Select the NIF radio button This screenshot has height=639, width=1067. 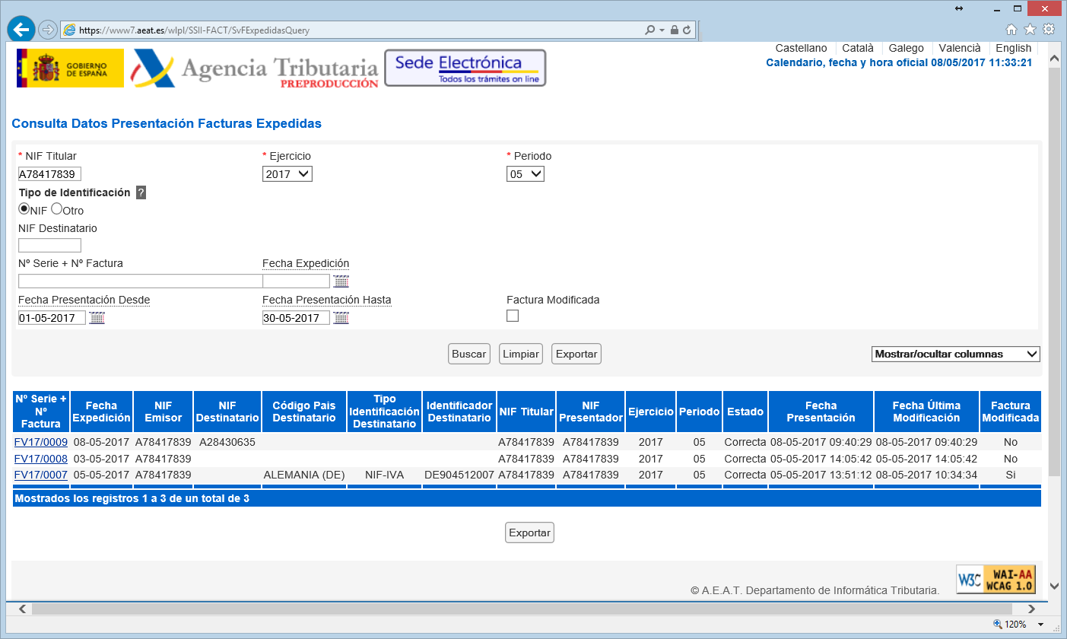pyautogui.click(x=24, y=208)
